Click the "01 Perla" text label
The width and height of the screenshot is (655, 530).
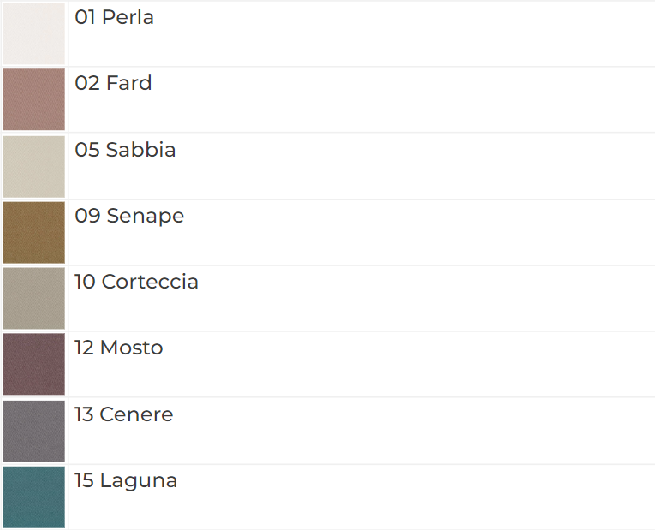click(x=115, y=17)
